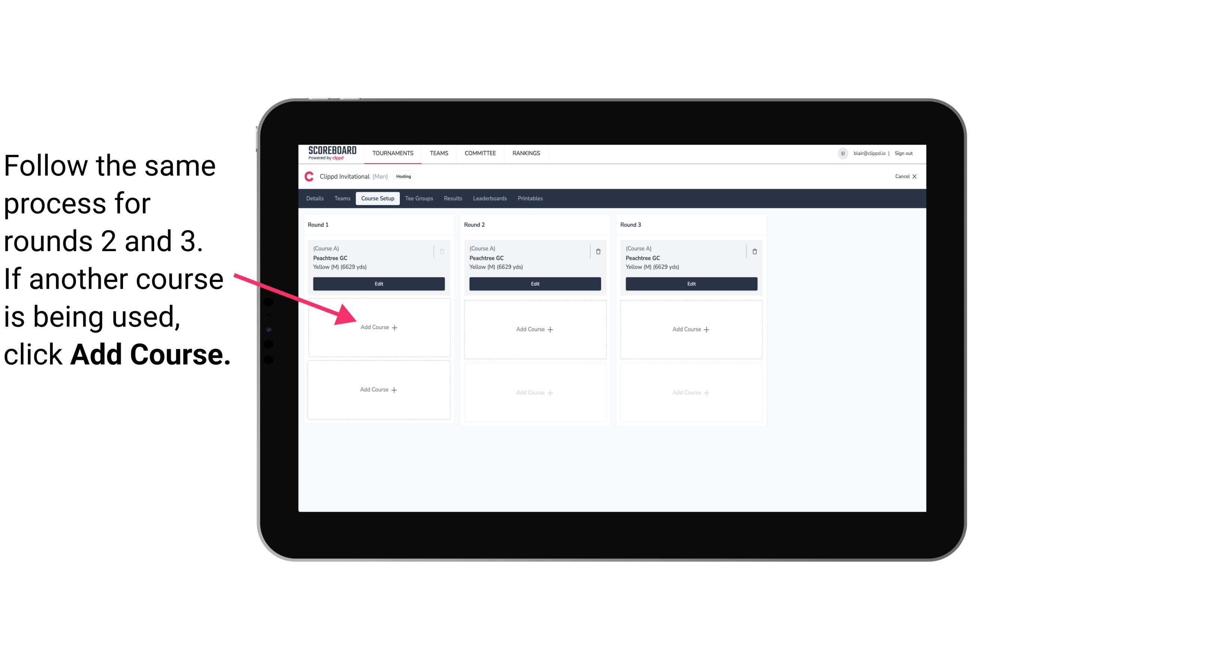Screen dimensions: 1220x656
Task: Open the Tournaments menu
Action: pos(393,153)
